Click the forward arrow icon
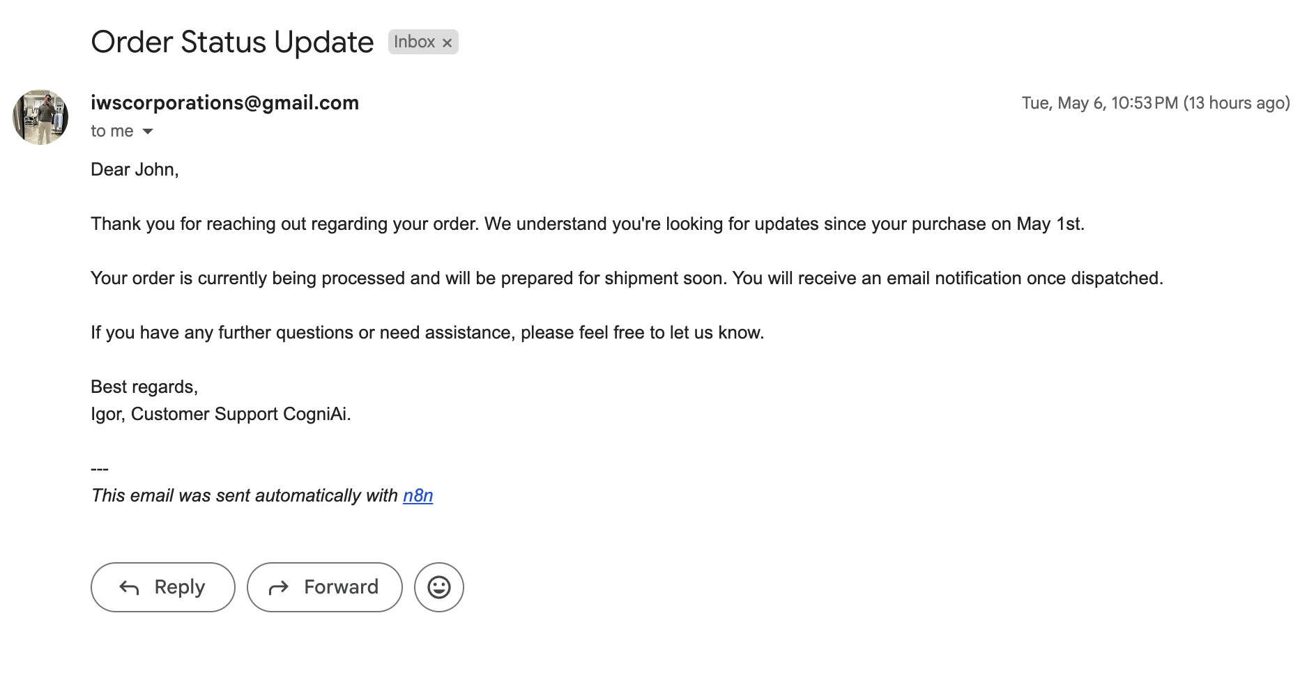1300x682 pixels. (x=279, y=588)
